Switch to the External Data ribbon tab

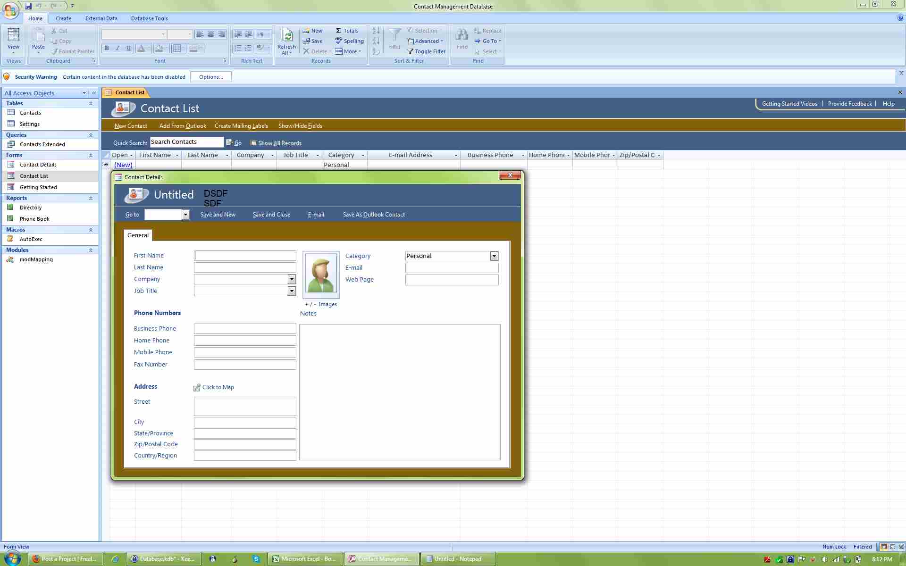tap(101, 18)
